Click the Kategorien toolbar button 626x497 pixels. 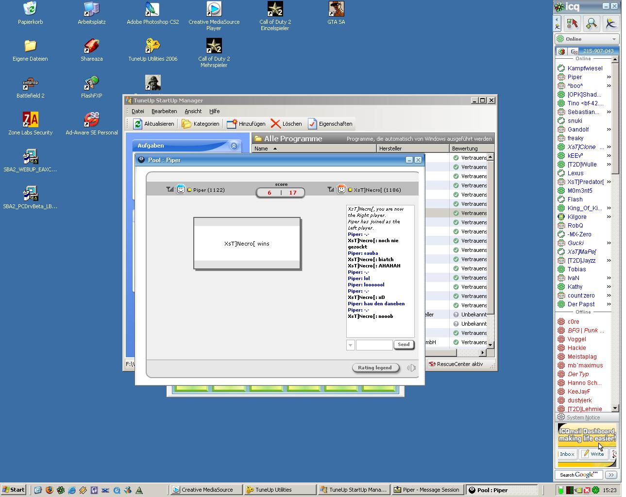click(x=200, y=124)
